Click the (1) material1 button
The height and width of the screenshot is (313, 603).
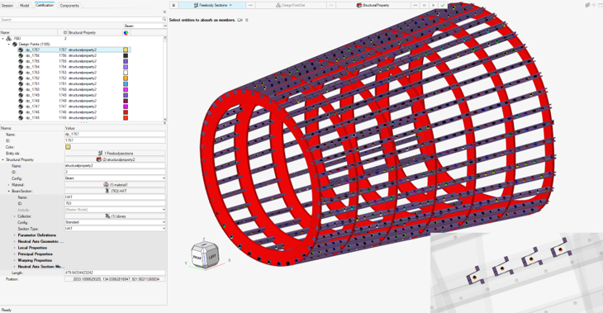(x=115, y=184)
